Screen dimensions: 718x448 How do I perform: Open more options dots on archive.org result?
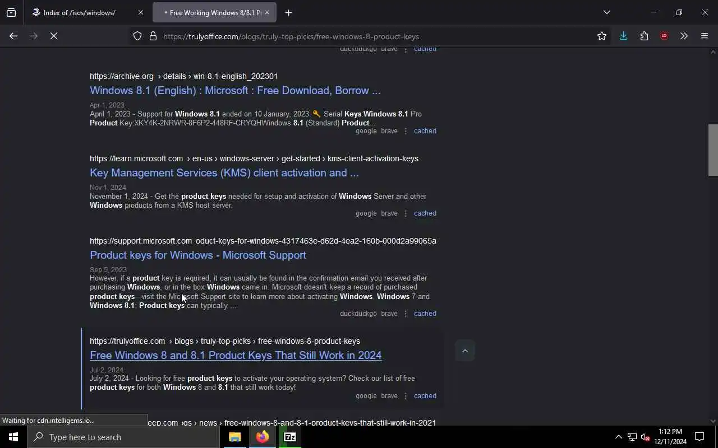(406, 131)
